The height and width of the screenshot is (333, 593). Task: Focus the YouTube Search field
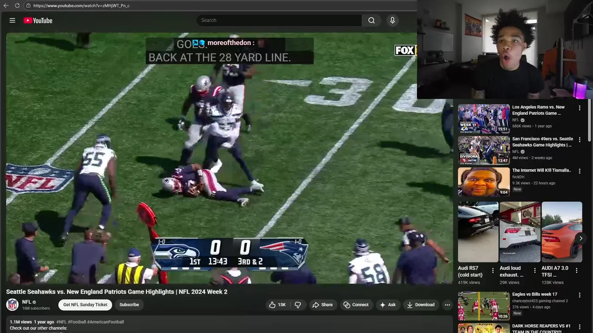(x=279, y=20)
